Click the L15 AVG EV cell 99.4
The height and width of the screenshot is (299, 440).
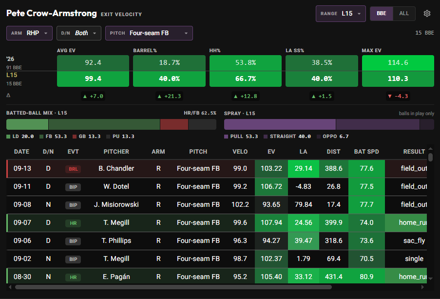point(93,79)
